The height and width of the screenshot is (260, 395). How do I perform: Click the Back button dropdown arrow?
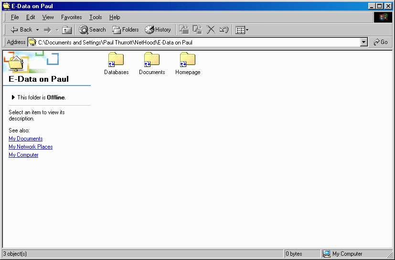[37, 30]
